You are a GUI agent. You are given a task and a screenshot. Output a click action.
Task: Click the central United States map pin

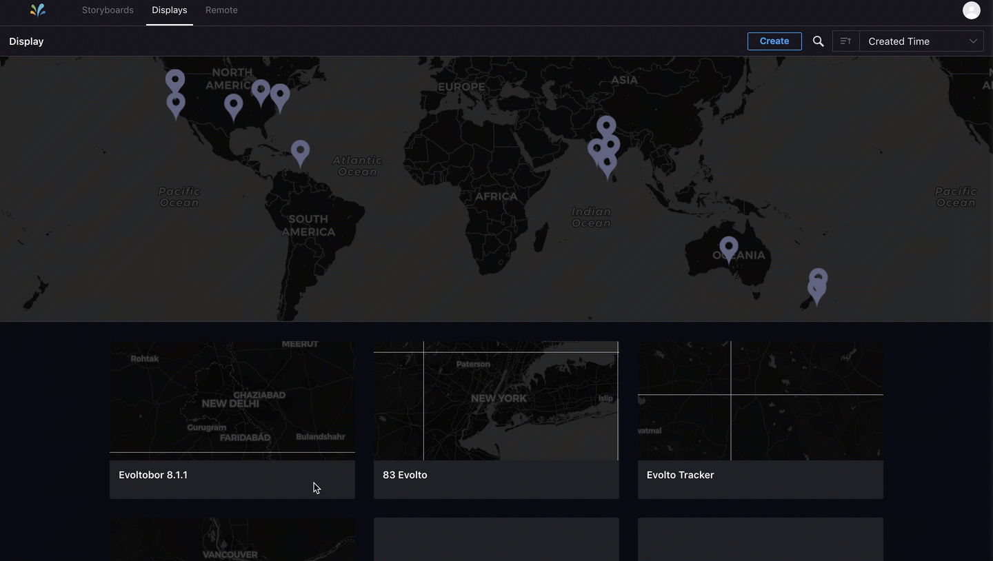pos(234,105)
